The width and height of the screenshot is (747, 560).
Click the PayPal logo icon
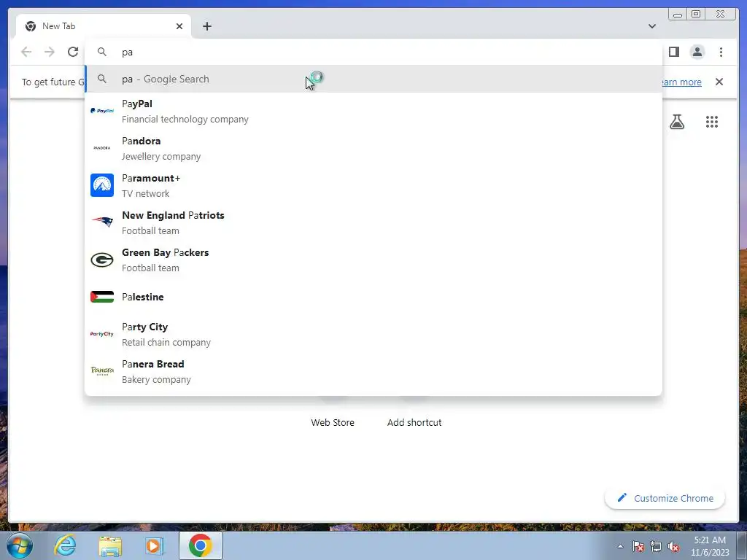[102, 111]
